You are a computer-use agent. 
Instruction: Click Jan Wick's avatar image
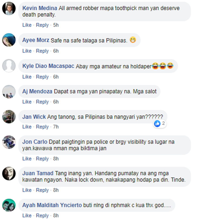(x=9, y=117)
